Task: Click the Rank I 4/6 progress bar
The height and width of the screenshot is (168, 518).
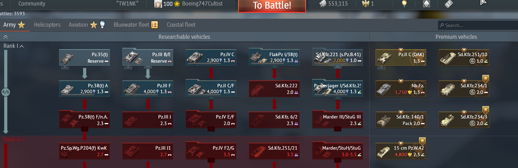Action: point(6,92)
